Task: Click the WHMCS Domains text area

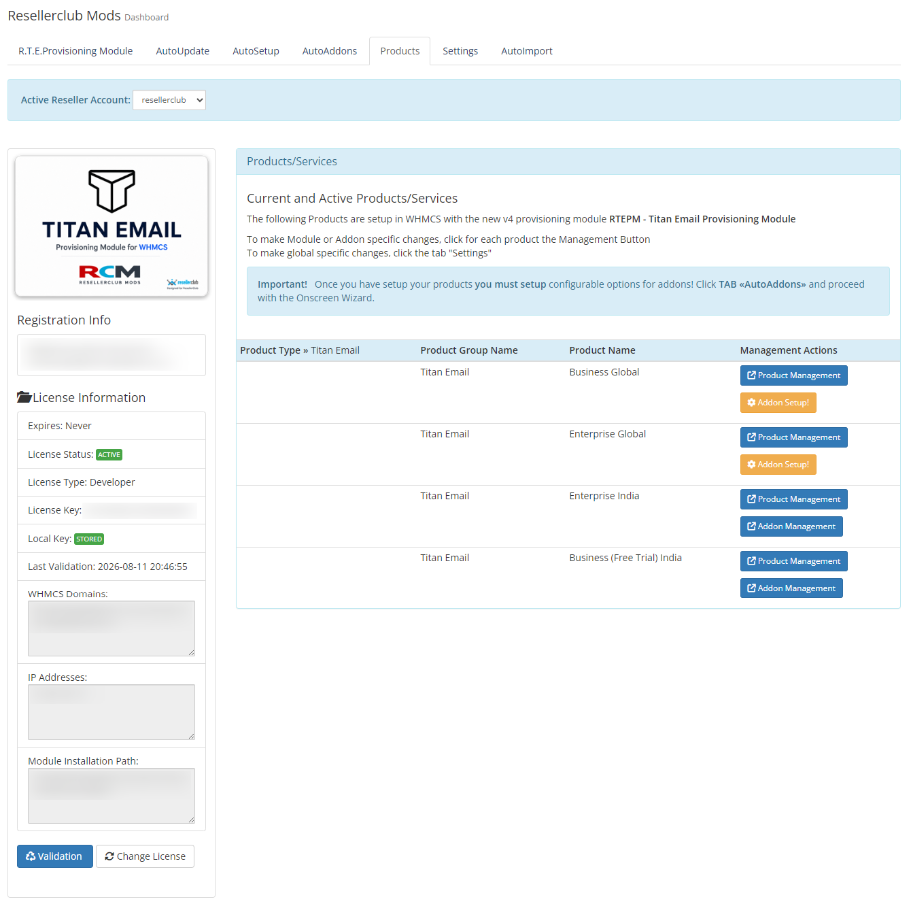Action: tap(111, 628)
